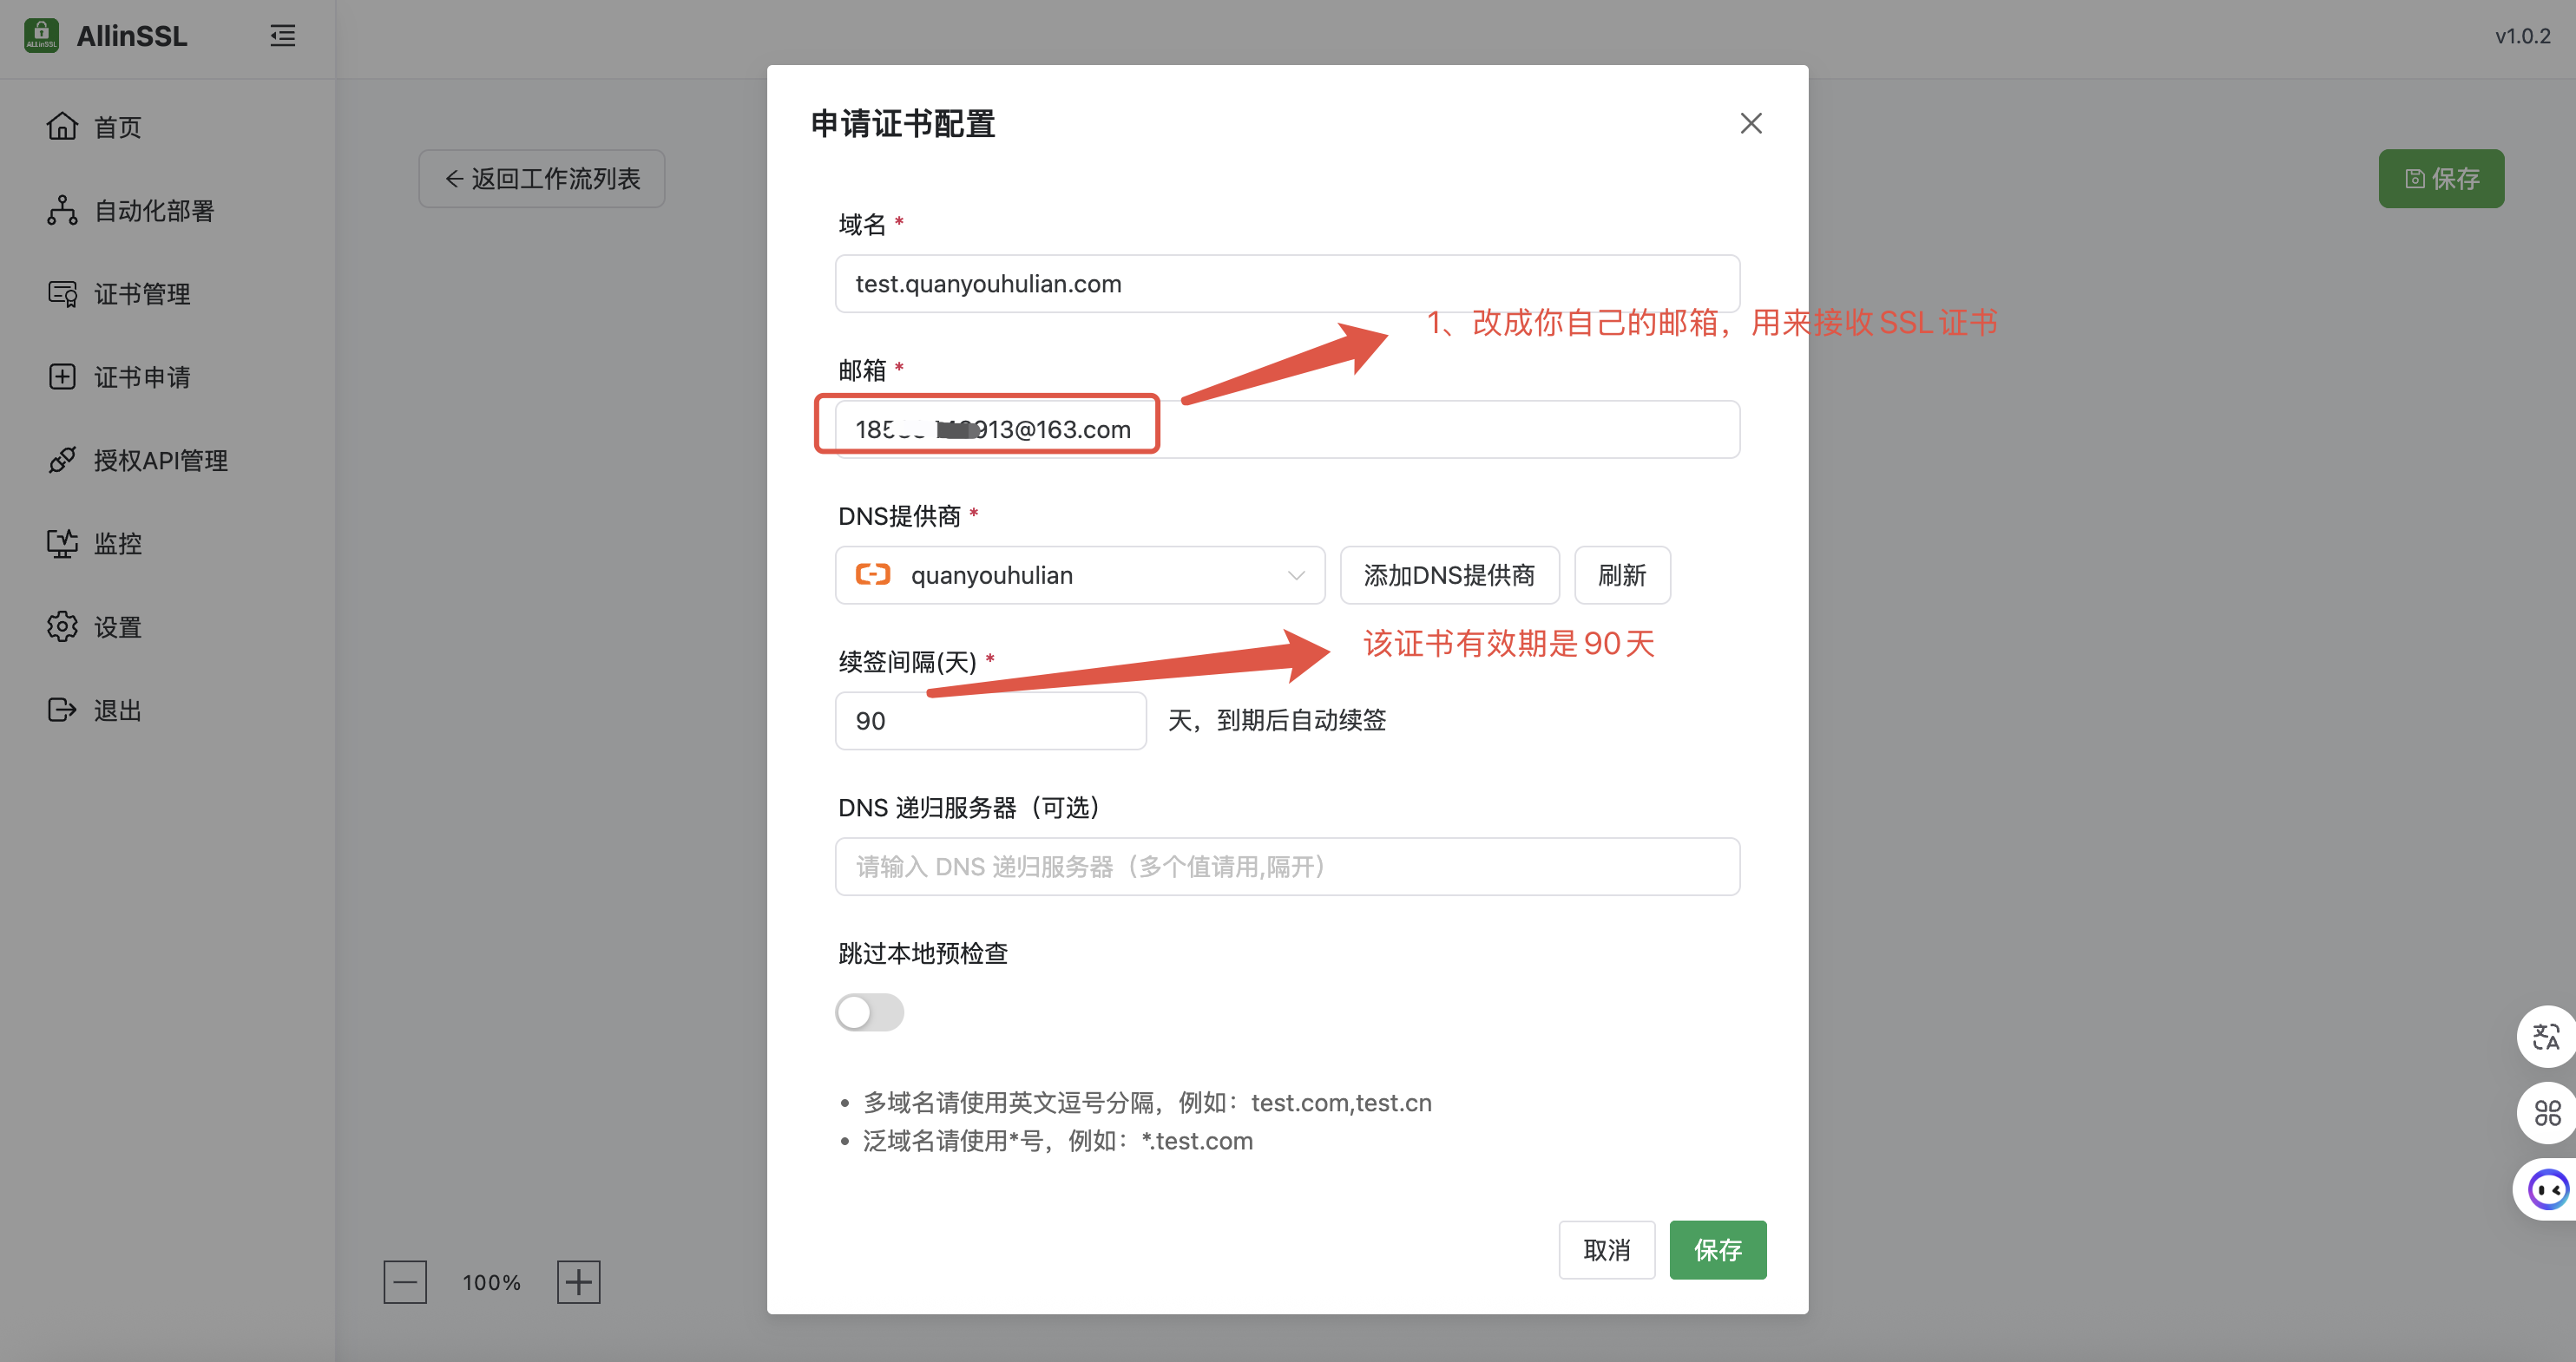Click the 取消 button in the dialog

pos(1606,1249)
